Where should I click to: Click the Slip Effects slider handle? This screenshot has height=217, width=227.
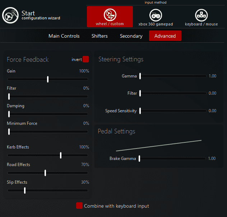point(25,190)
